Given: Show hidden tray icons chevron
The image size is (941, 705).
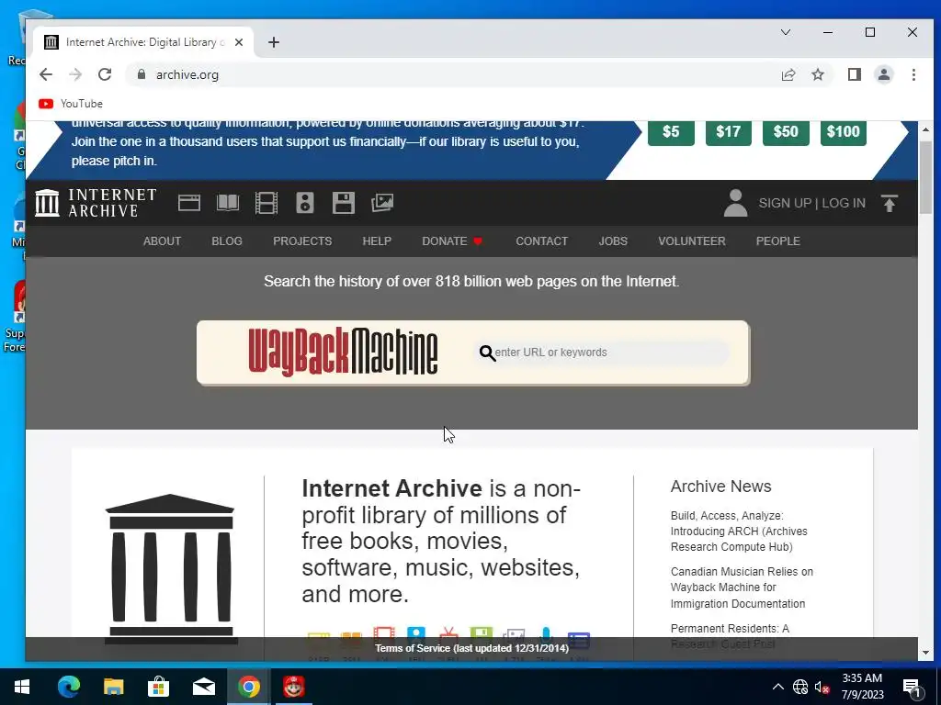Looking at the screenshot, I should tap(777, 687).
